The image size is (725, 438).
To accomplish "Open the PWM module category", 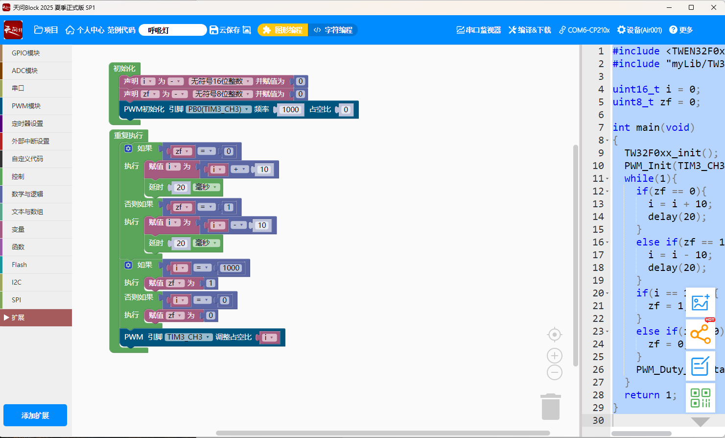I will [26, 106].
